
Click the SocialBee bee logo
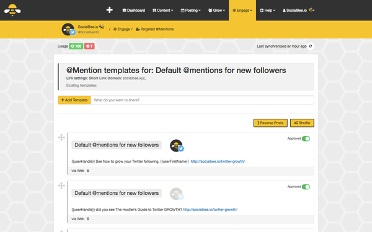pos(12,10)
